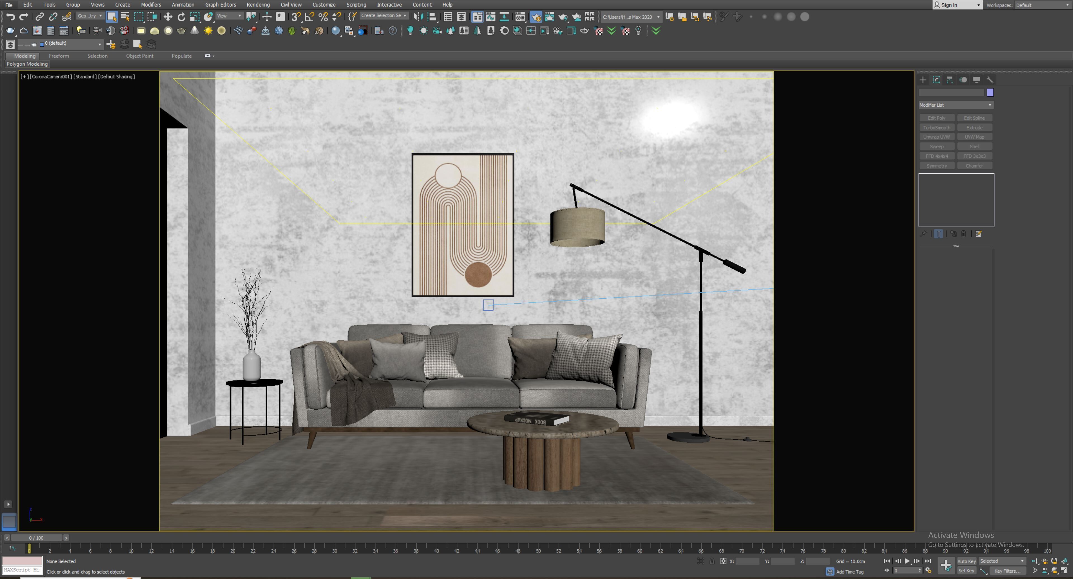This screenshot has width=1073, height=579.
Task: Open the Hierarchy command panel tab
Action: tap(950, 80)
